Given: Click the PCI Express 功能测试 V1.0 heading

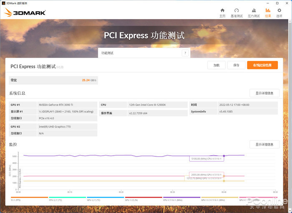Looking at the screenshot, I should point(37,67).
